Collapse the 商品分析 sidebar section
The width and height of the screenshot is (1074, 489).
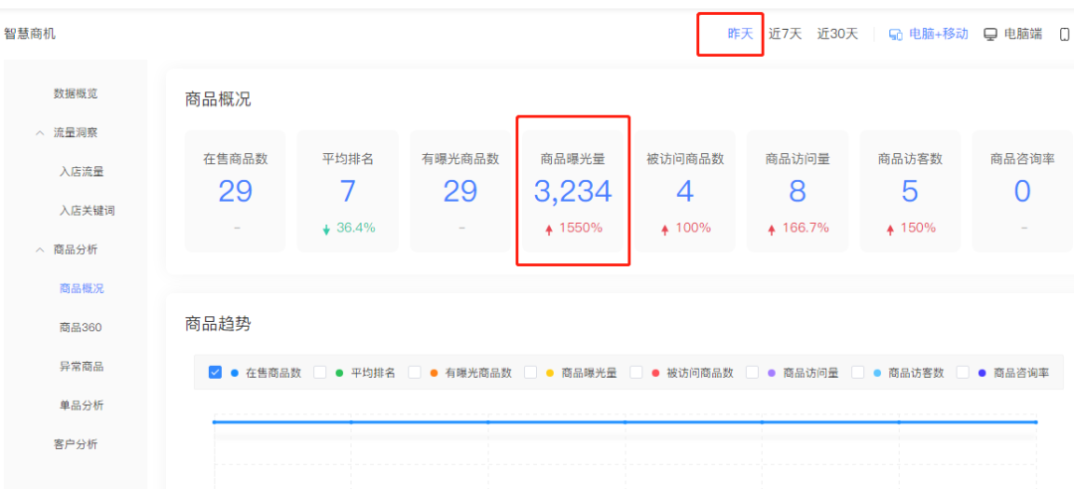point(40,249)
